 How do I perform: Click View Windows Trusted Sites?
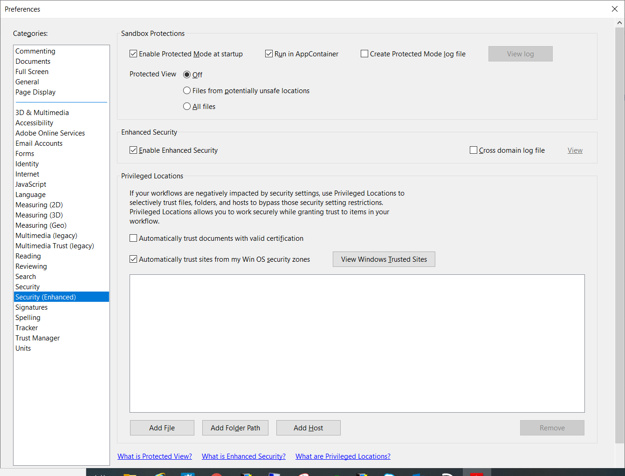coord(384,259)
